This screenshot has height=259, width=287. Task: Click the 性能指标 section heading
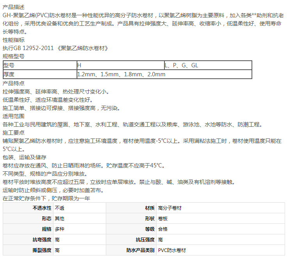(x=13, y=40)
